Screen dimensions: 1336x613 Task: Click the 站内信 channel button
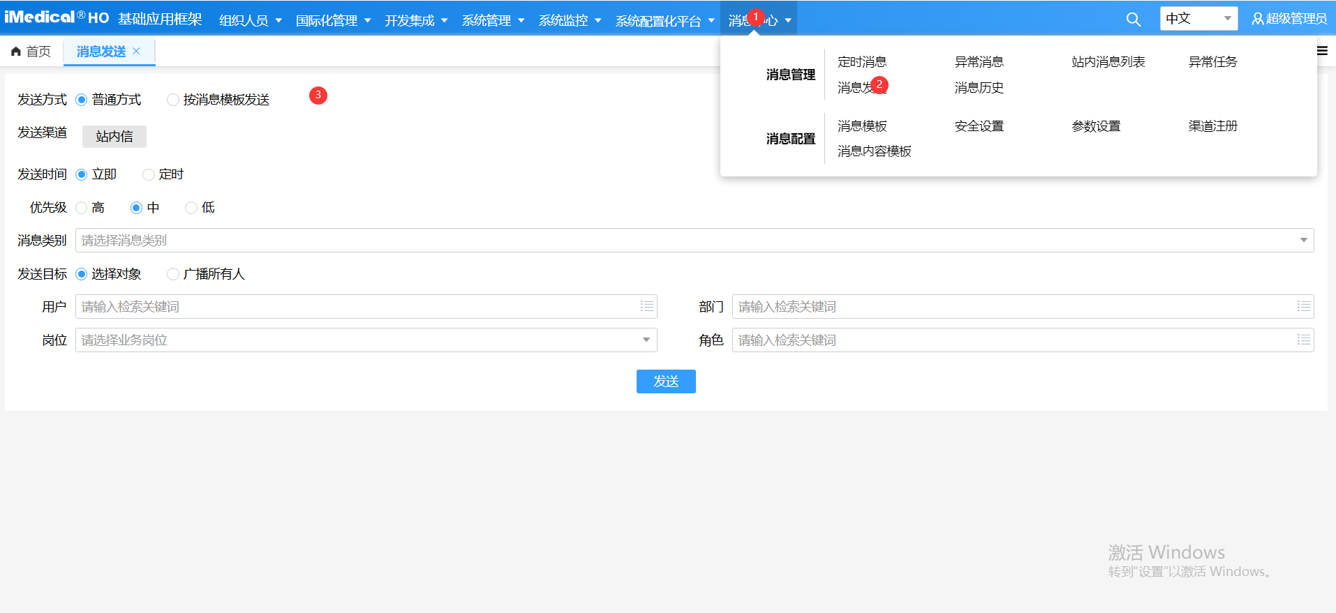114,137
